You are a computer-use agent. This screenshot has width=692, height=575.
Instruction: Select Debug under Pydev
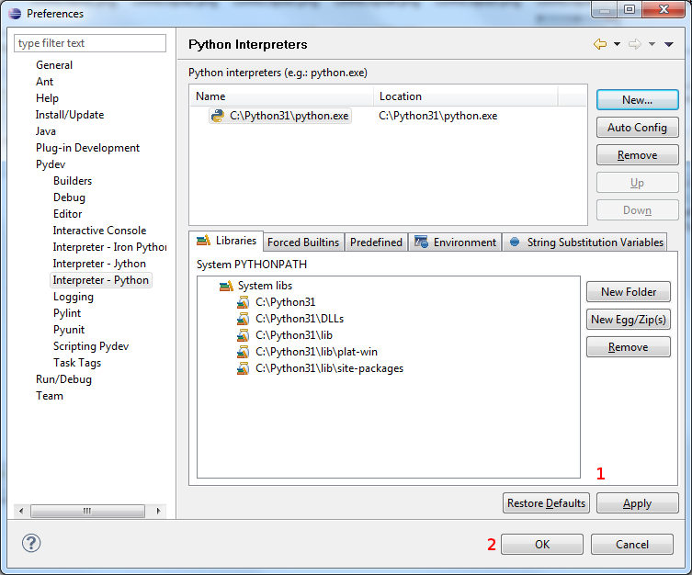coord(69,197)
